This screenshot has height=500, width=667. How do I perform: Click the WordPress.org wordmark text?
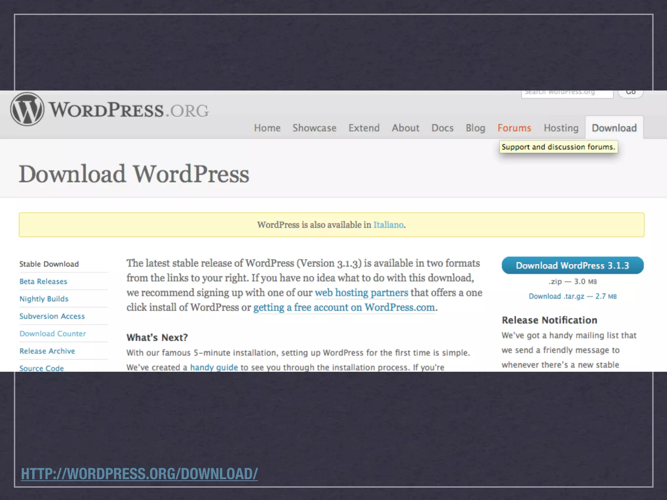click(x=129, y=110)
